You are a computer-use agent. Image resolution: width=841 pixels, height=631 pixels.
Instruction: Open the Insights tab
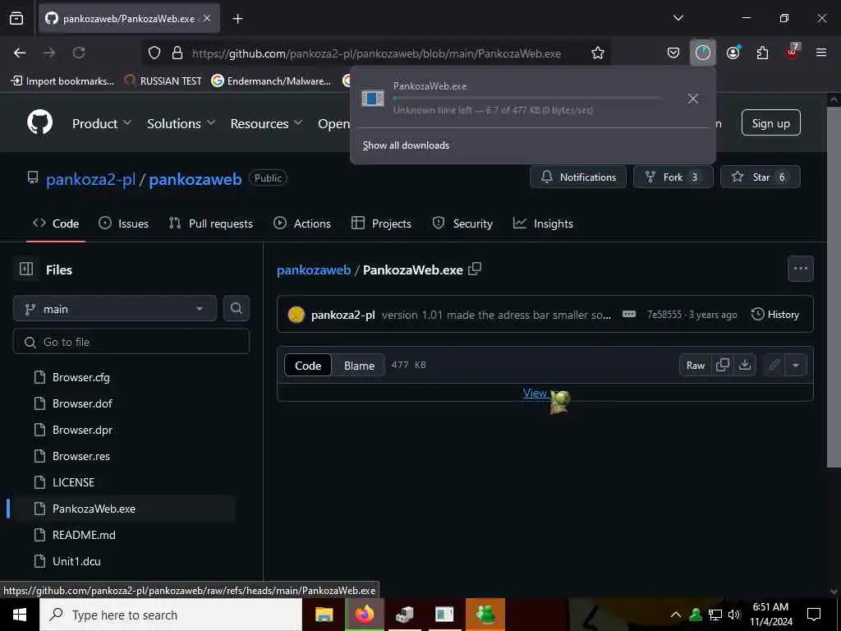[x=543, y=223]
